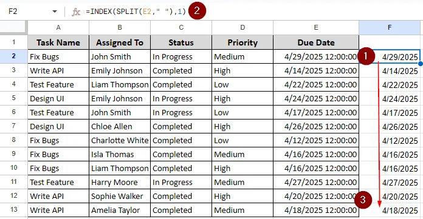Click cell F13 showing 4/18/2025
Viewport: 423px width, 219px height.
390,210
